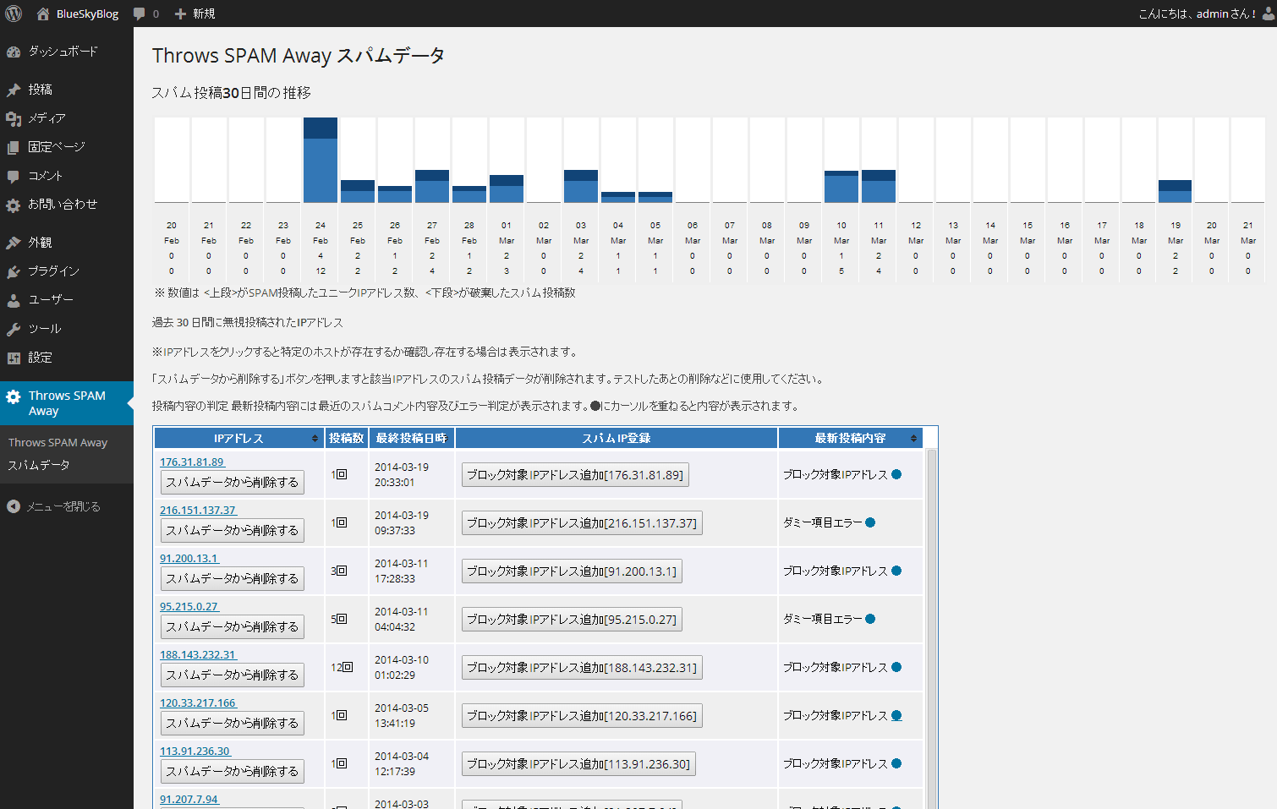1277x809 pixels.
Task: Click the plus icon for 新規
Action: click(x=180, y=14)
